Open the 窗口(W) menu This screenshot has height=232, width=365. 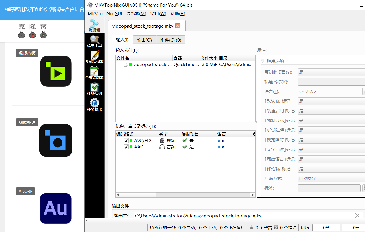click(x=158, y=13)
